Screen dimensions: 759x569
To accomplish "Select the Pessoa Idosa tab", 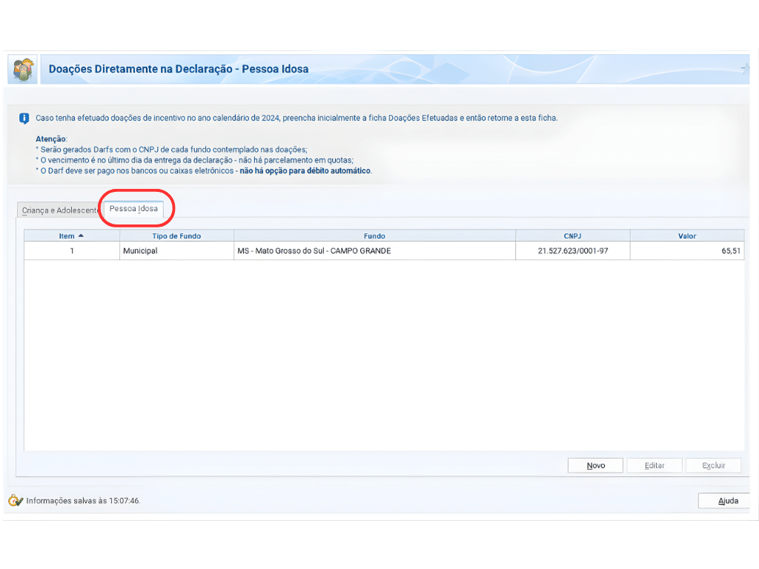I will tap(134, 209).
